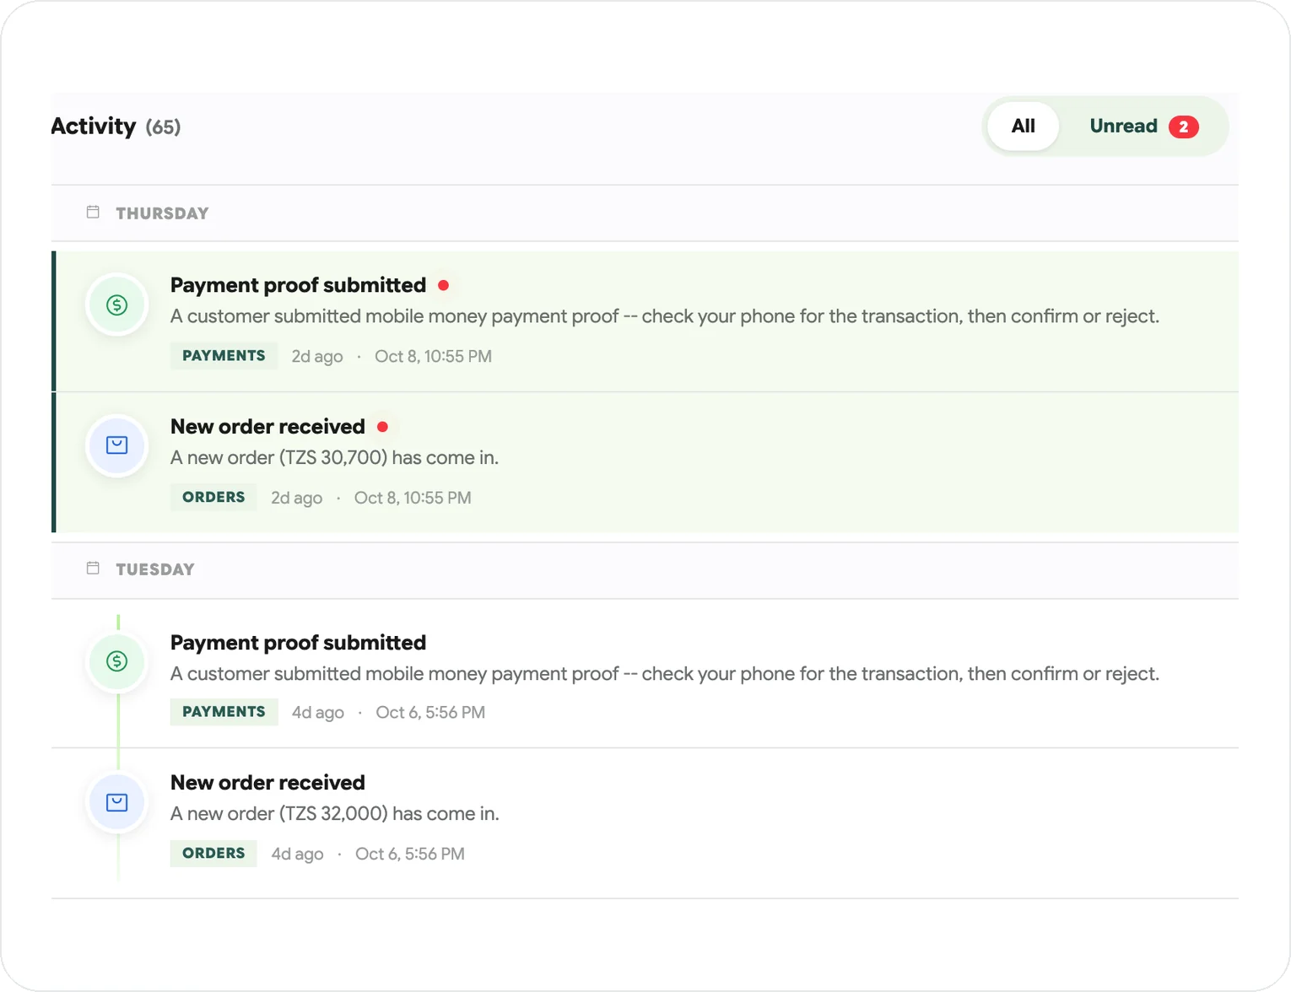Screen dimensions: 1291x992
Task: Show the All activity tab
Action: pos(1023,127)
